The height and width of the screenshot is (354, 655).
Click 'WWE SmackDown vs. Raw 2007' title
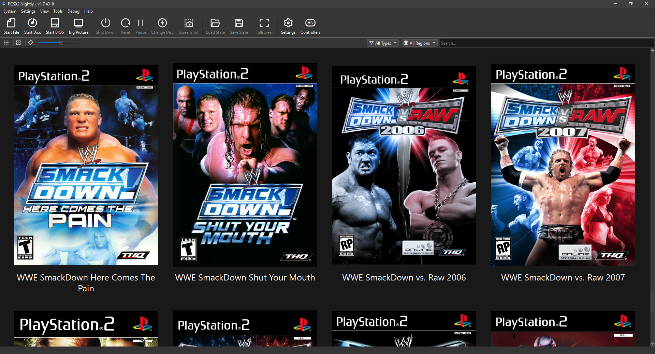(563, 277)
